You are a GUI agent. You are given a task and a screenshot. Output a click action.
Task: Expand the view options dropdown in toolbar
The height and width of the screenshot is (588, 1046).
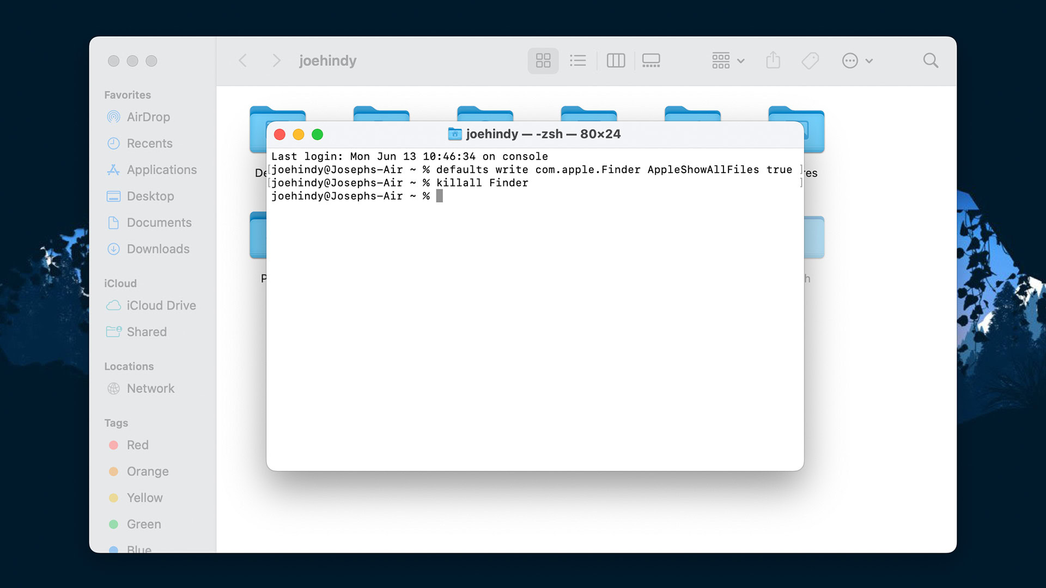(x=726, y=60)
